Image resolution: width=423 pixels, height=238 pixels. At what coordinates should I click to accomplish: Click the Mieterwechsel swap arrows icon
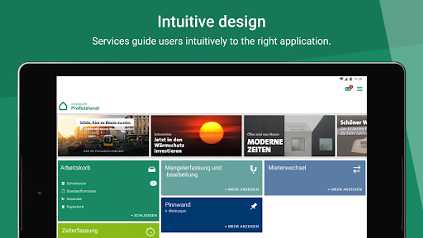click(x=357, y=169)
